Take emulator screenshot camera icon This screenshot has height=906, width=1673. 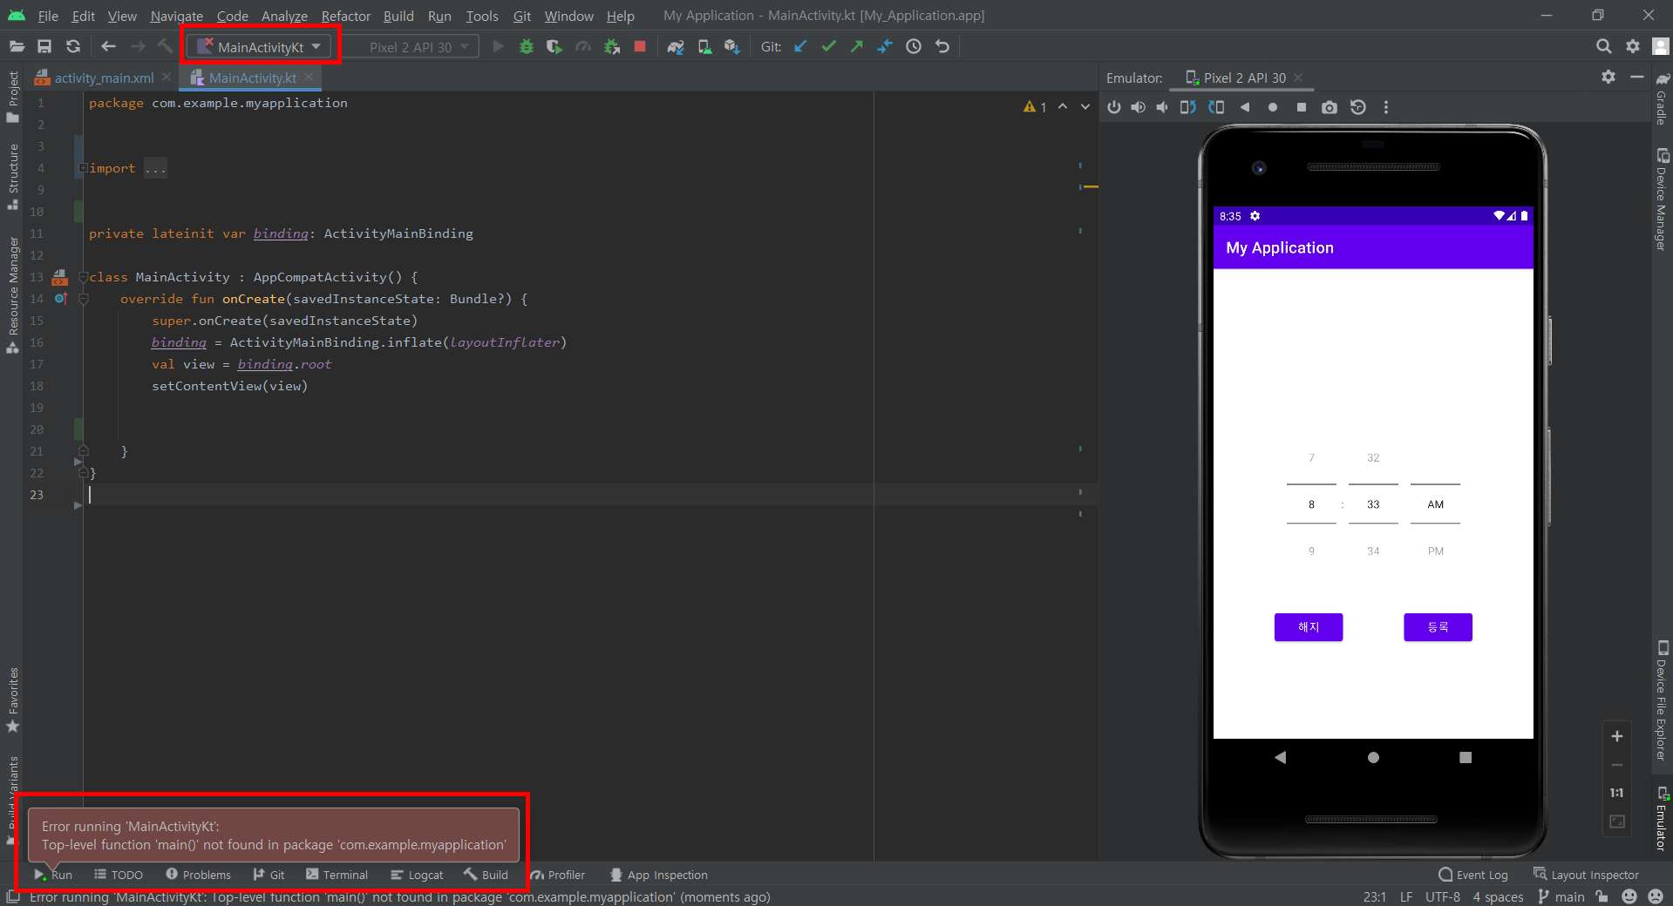1330,107
